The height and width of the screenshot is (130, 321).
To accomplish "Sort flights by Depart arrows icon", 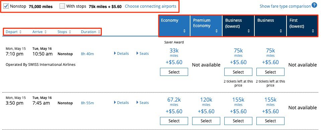I will (x=20, y=32).
